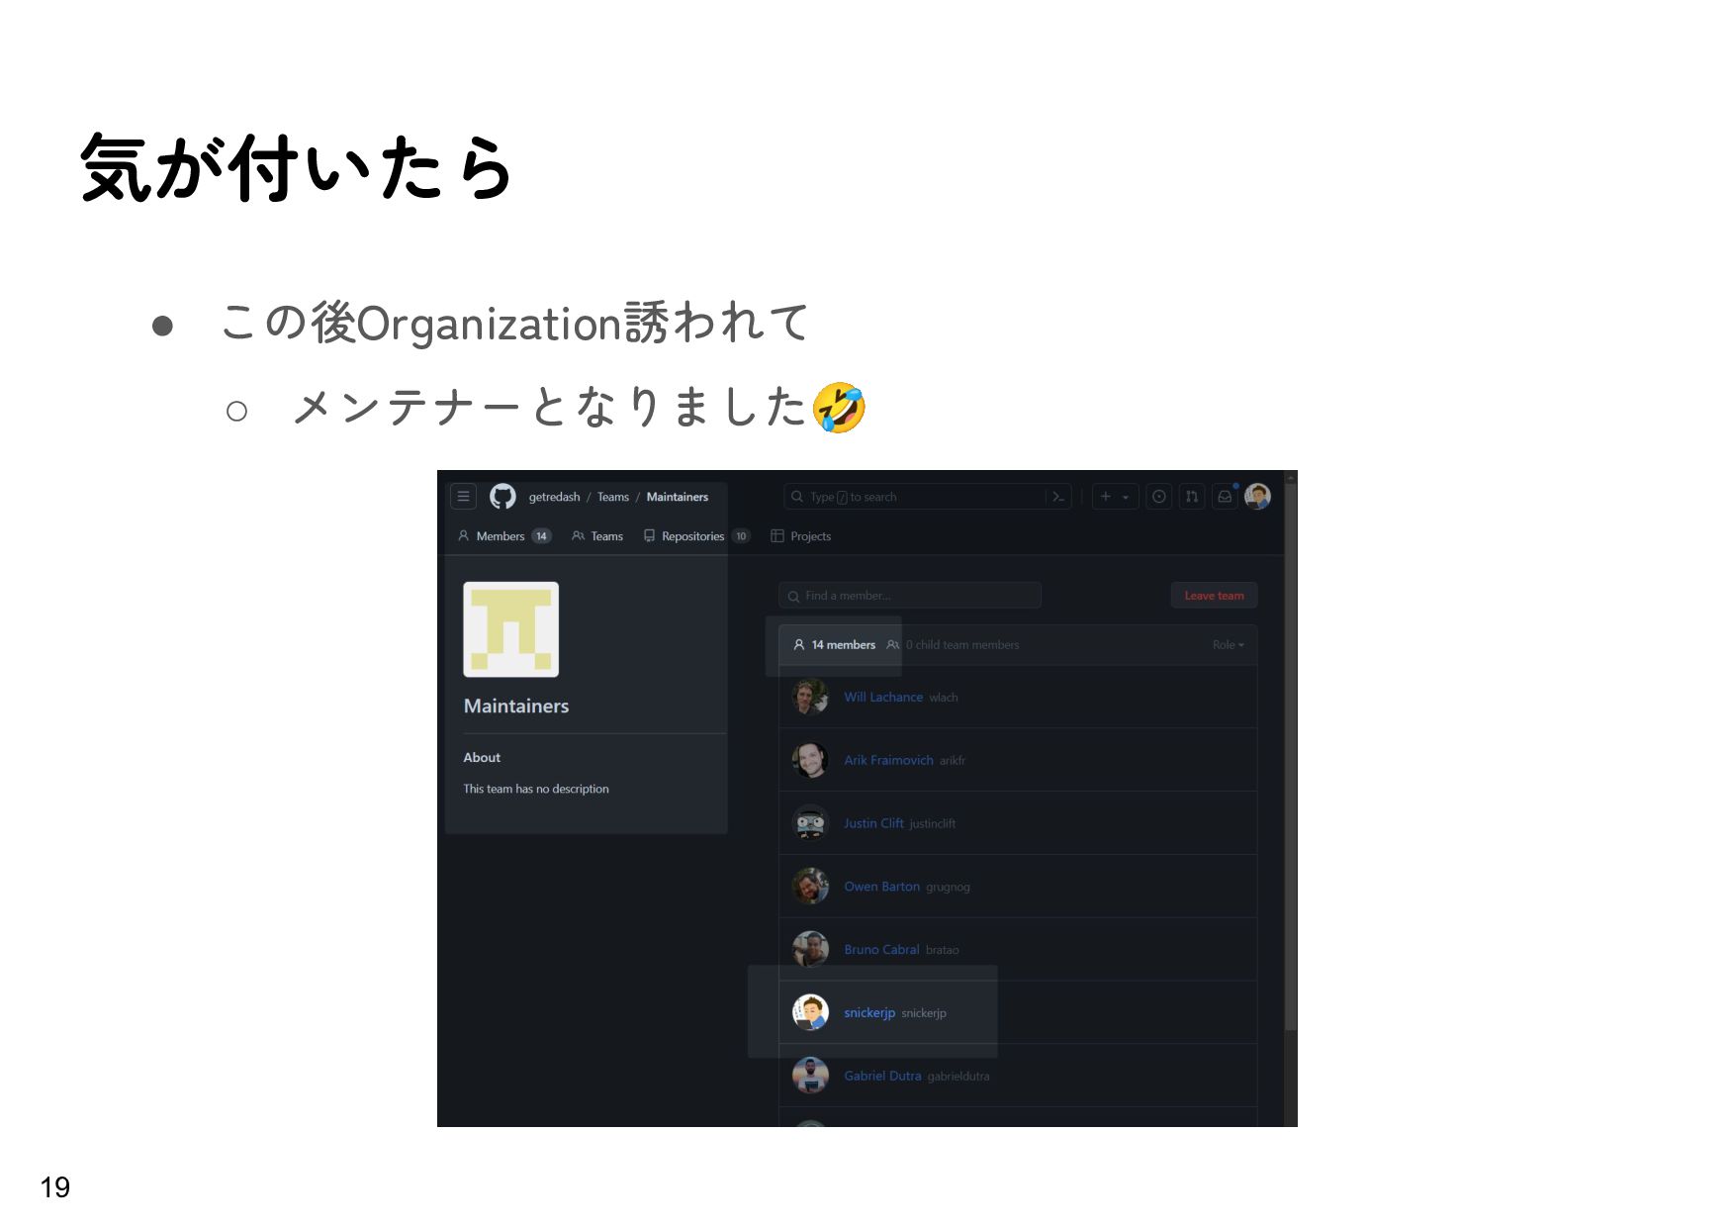Open the hamburger navigation menu
1733x1227 pixels.
[463, 497]
